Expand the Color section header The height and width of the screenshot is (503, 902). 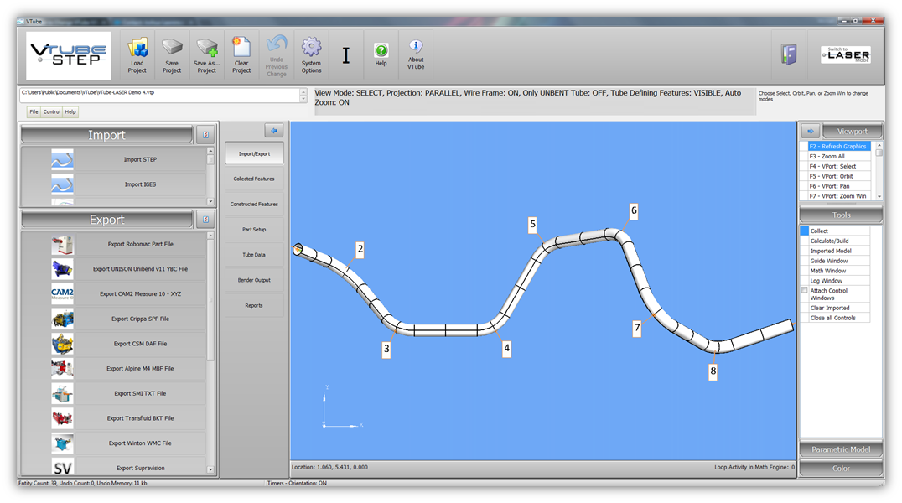pyautogui.click(x=841, y=469)
